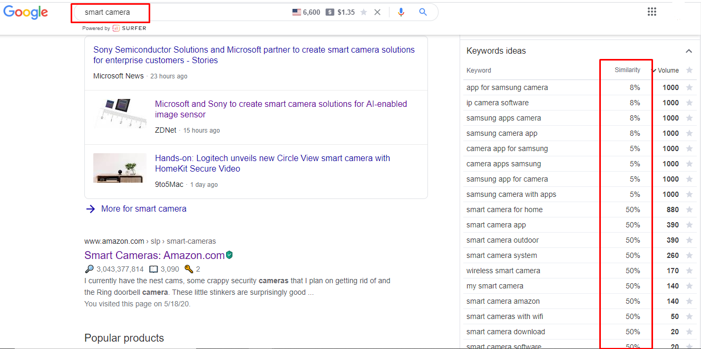701x349 pixels.
Task: Click the arrow icon beside More for smart camera
Action: [90, 209]
